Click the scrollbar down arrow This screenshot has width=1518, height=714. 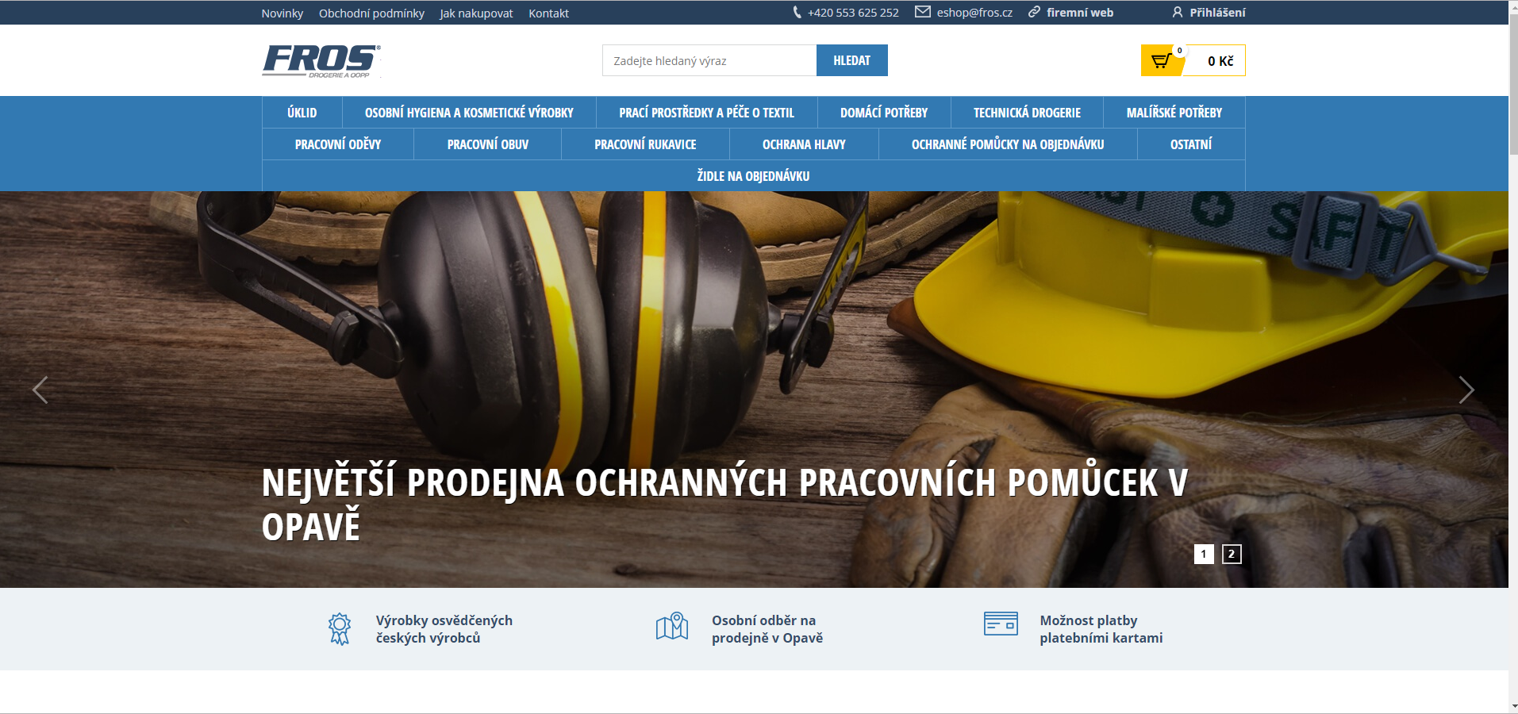[x=1512, y=707]
